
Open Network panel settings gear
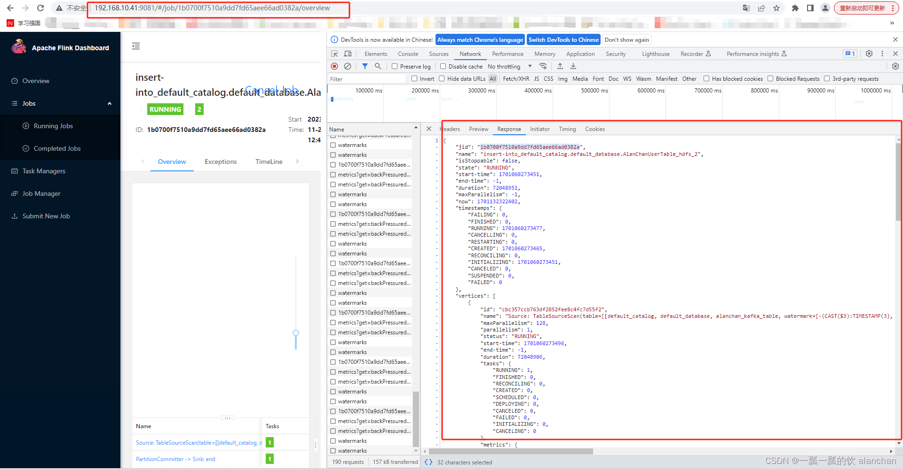point(895,66)
